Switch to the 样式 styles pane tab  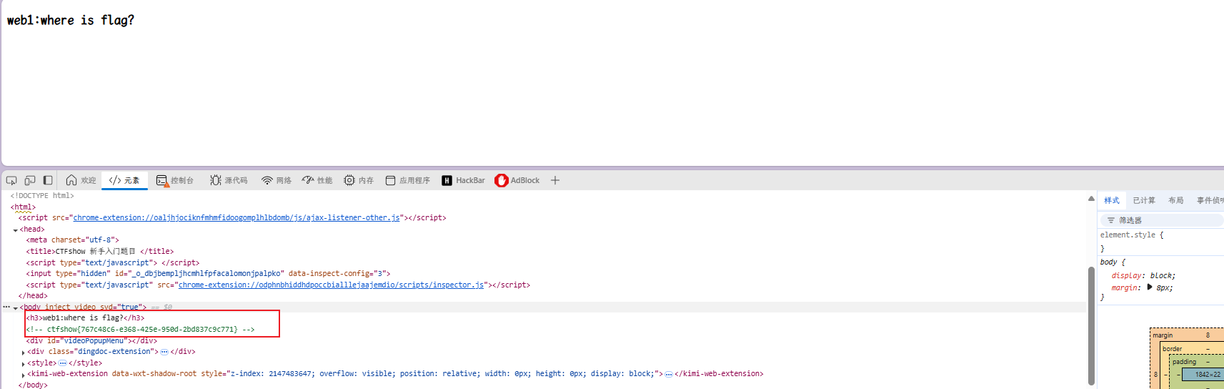1112,200
